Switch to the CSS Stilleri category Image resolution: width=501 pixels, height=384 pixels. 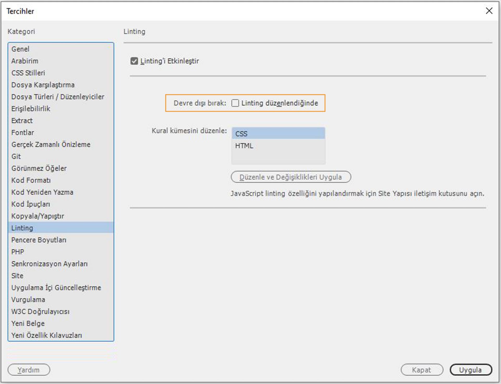click(x=28, y=73)
